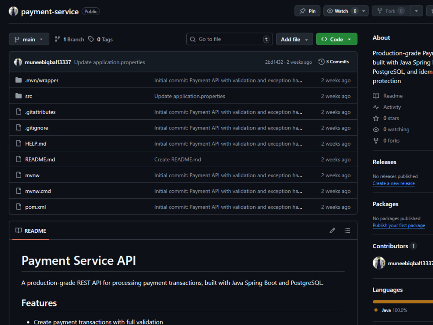433x325 pixels.
Task: Open the Activity link in About
Action: click(387, 107)
